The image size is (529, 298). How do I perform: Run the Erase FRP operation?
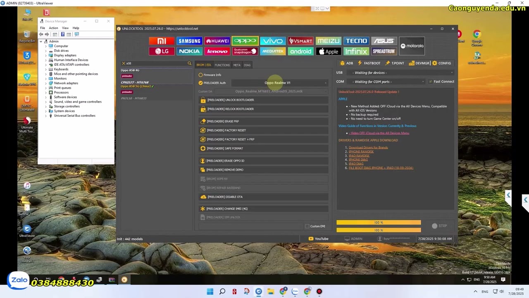pyautogui.click(x=263, y=121)
